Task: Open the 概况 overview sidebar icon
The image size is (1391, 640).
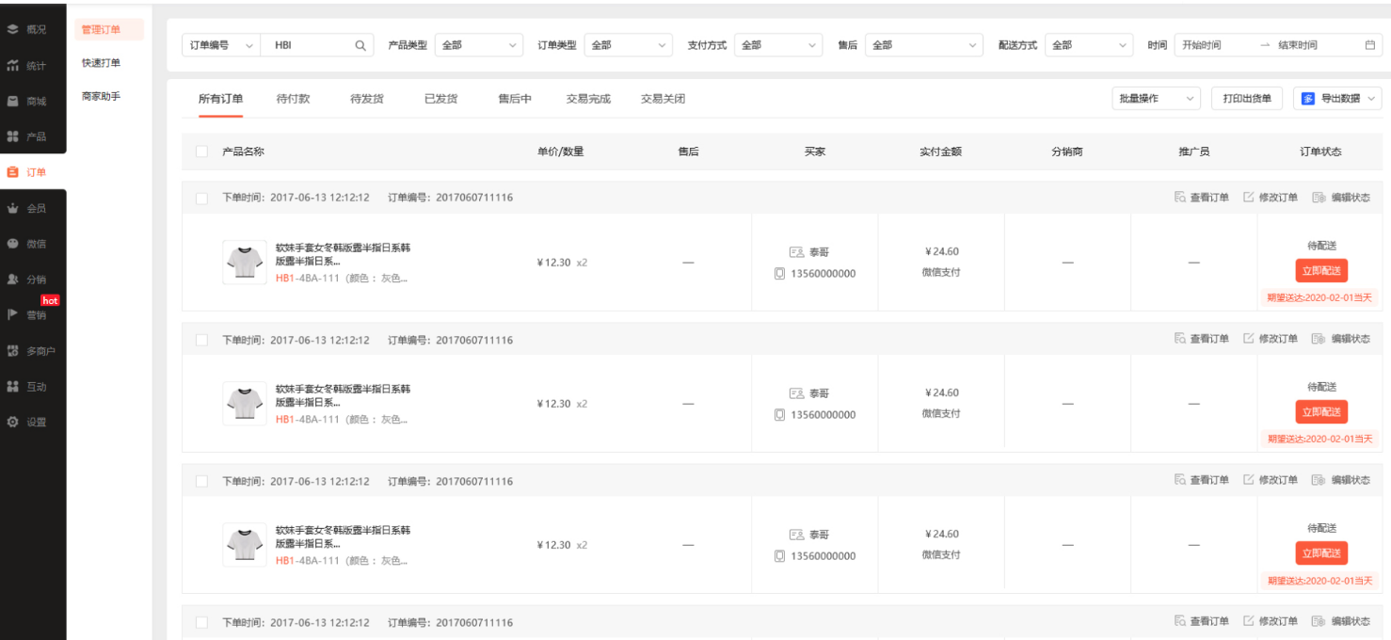Action: click(x=12, y=30)
